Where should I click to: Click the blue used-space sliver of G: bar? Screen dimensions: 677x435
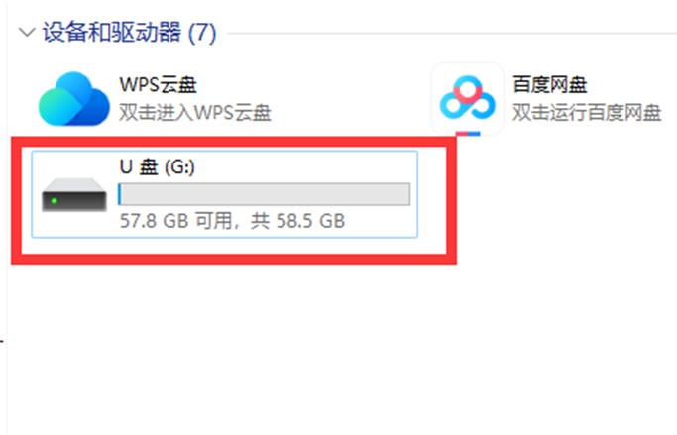[x=119, y=194]
